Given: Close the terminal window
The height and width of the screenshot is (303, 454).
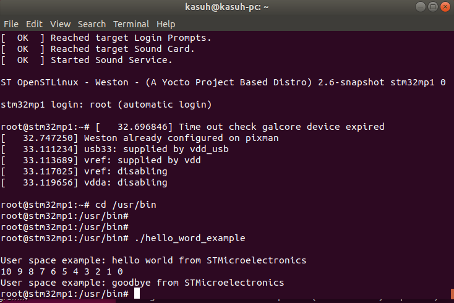Looking at the screenshot, I should 445,7.
